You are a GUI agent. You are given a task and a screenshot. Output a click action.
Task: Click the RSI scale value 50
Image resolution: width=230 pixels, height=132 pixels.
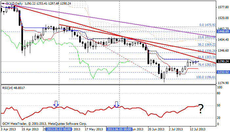click(218, 105)
